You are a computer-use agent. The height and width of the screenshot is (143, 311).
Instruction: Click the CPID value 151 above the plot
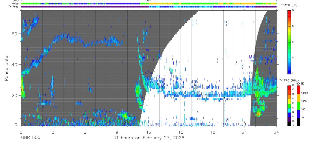click(x=149, y=1)
